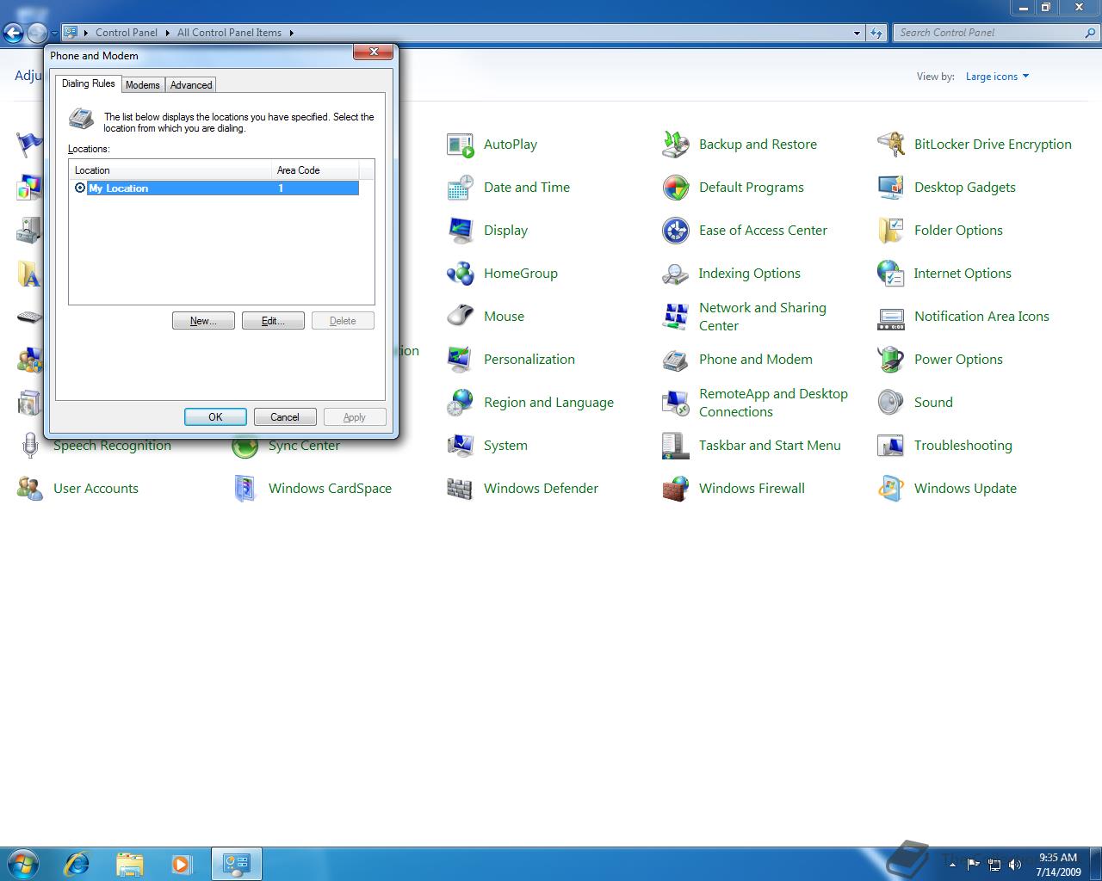
Task: Expand the address bar history dropdown
Action: [x=857, y=33]
